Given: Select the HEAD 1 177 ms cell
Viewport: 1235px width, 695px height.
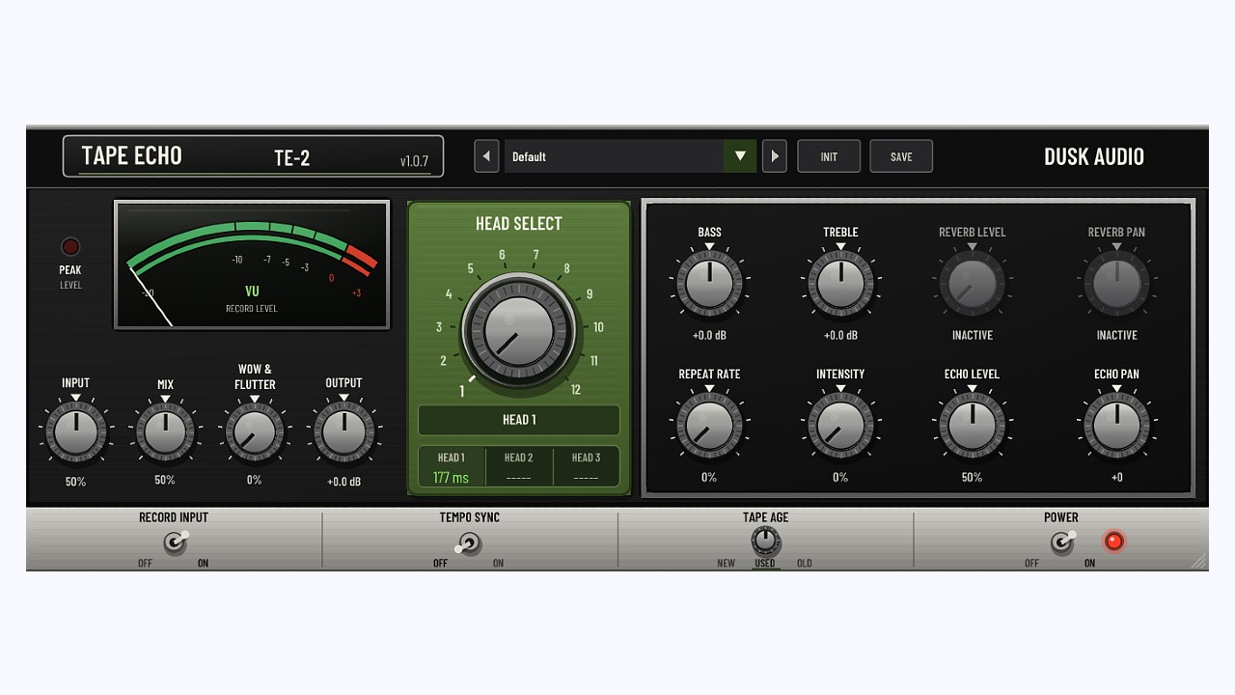Looking at the screenshot, I should pos(451,467).
